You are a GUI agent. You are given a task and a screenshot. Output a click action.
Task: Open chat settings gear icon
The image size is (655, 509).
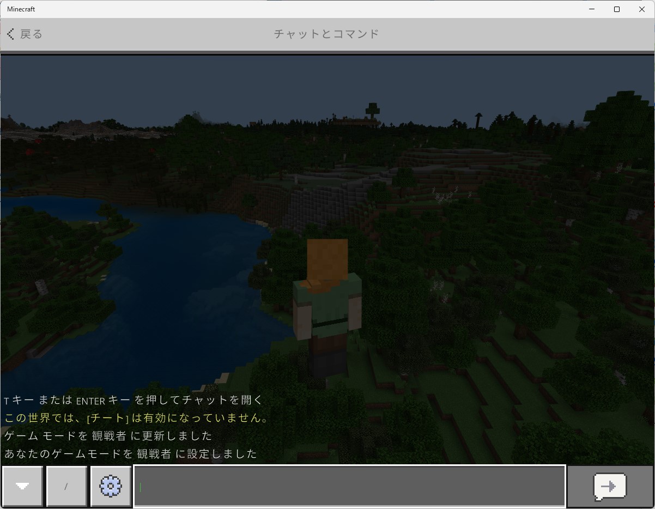click(111, 486)
